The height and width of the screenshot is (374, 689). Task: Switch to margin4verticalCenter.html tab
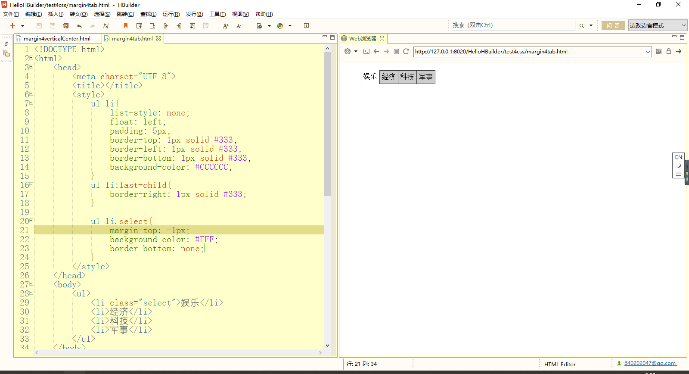[x=57, y=38]
